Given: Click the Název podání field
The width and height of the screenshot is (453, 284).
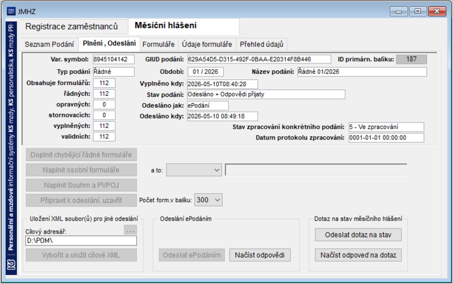Looking at the screenshot, I should pyautogui.click(x=362, y=72).
